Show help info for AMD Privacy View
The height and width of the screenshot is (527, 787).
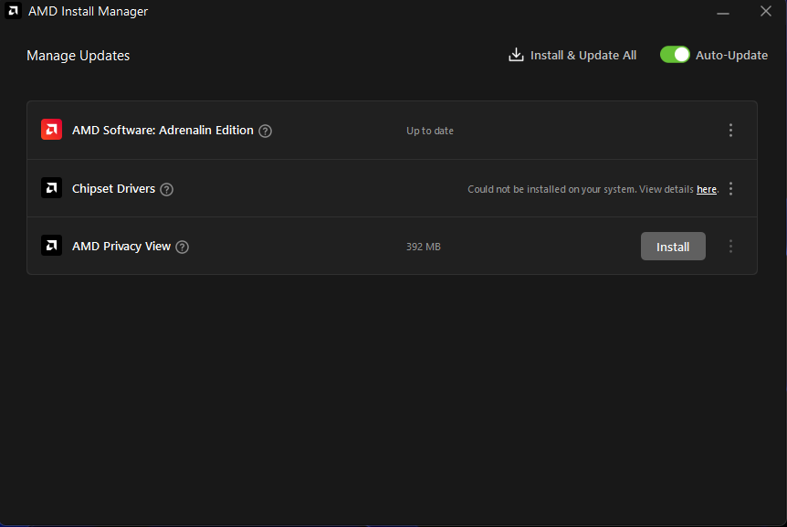(183, 247)
